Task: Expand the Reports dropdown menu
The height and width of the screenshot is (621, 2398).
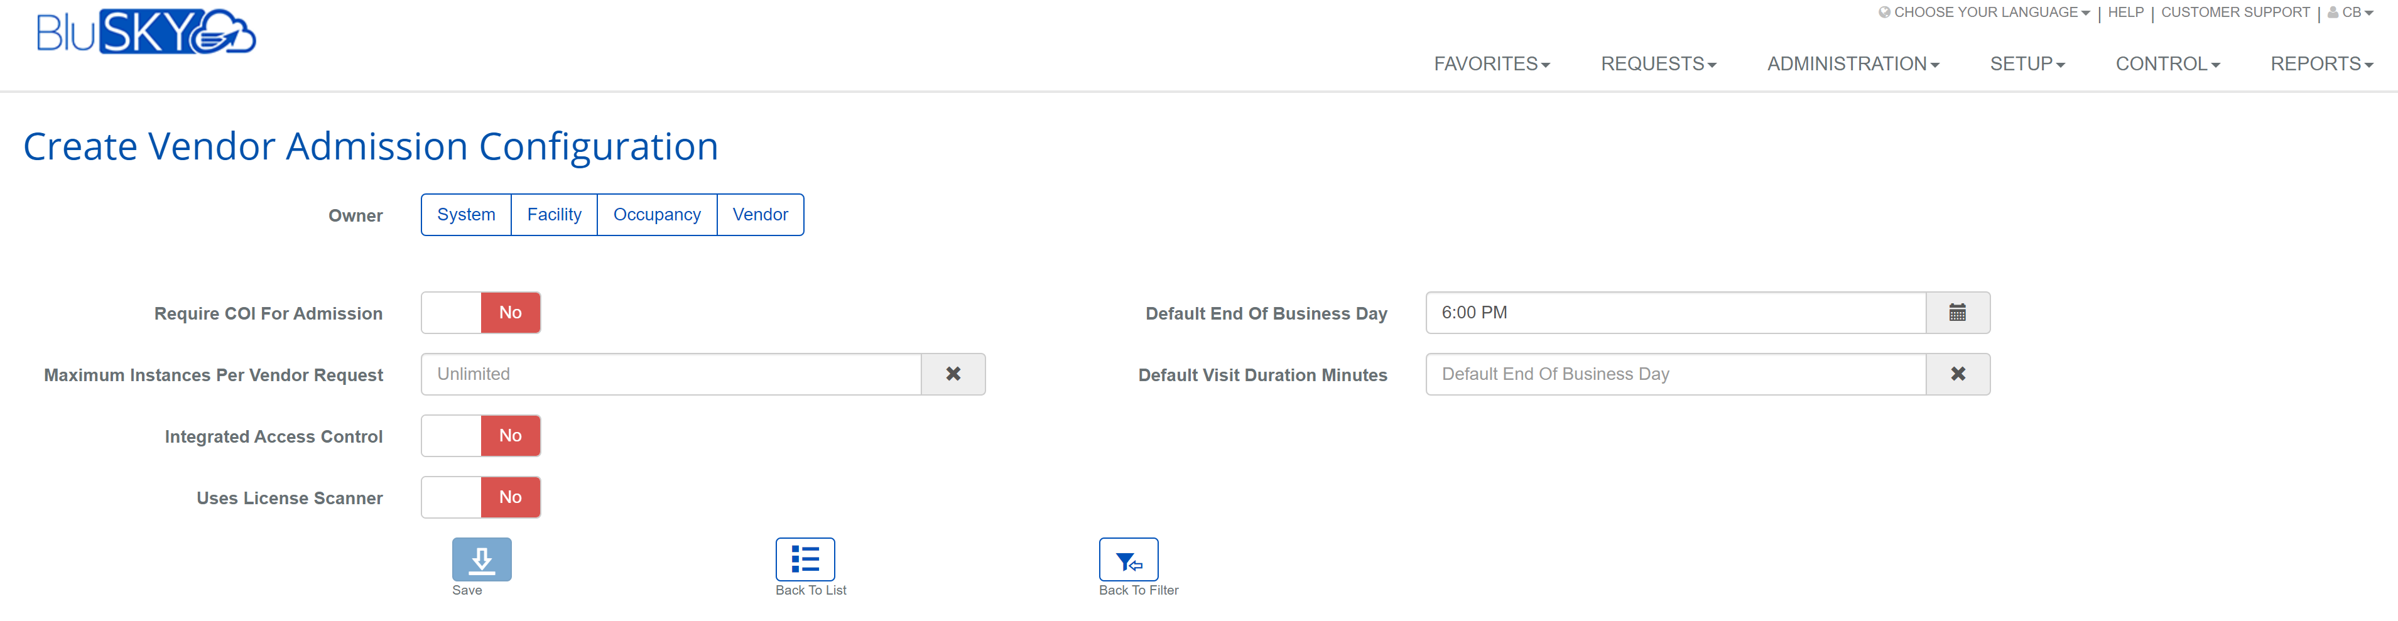Action: [x=2321, y=64]
